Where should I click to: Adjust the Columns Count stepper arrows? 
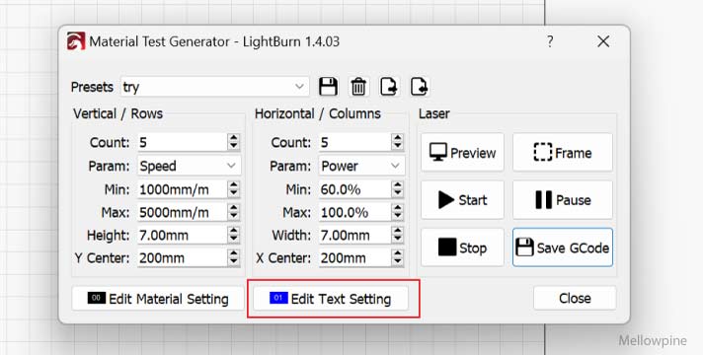click(x=397, y=142)
